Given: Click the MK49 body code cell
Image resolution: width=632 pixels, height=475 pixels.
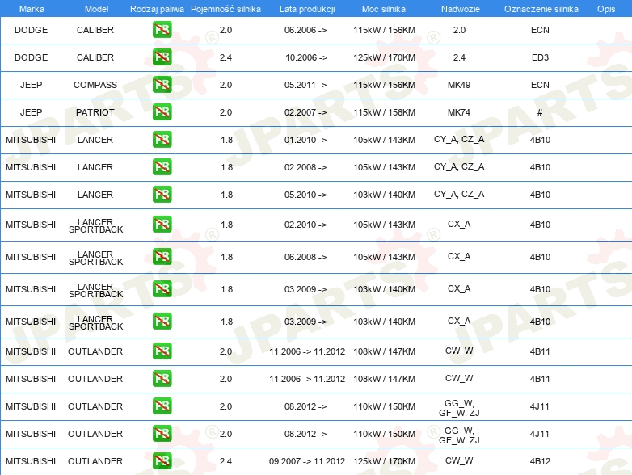Looking at the screenshot, I should pos(459,86).
